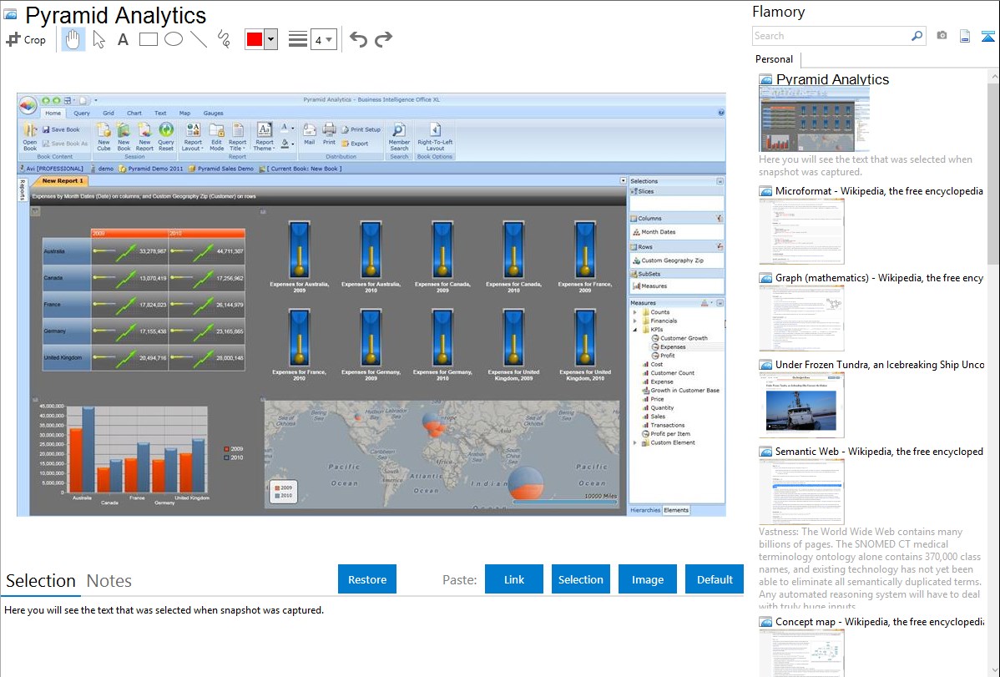Click the Gauges ribbon tab in the snapshot
1000x677 pixels.
click(213, 113)
